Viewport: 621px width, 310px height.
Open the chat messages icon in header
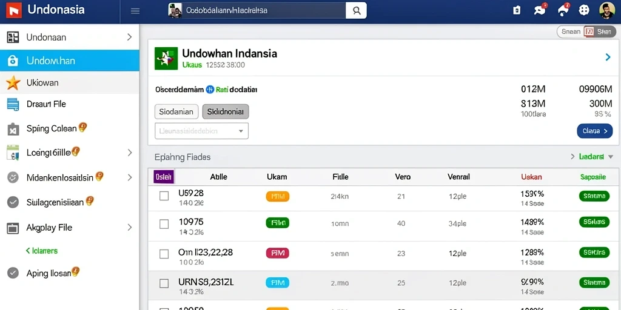pos(540,10)
